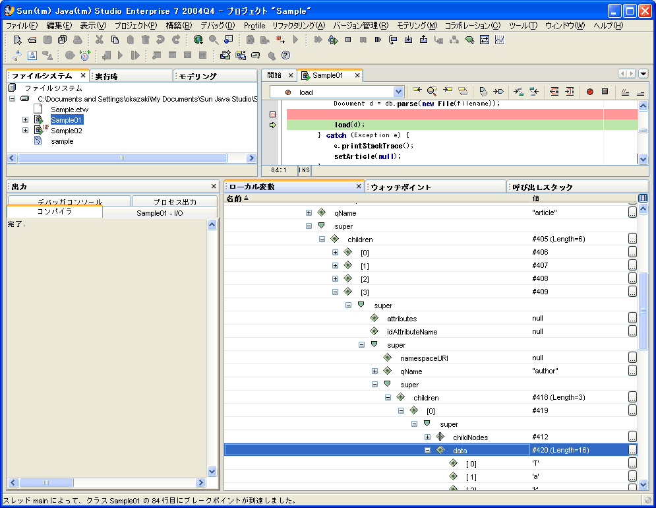The height and width of the screenshot is (508, 656).
Task: Expand the qName "author" variable
Action: coord(374,371)
